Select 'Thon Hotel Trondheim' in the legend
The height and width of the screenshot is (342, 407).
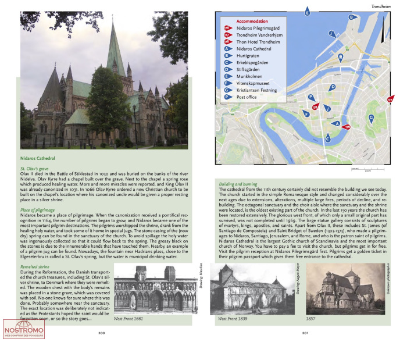point(258,42)
